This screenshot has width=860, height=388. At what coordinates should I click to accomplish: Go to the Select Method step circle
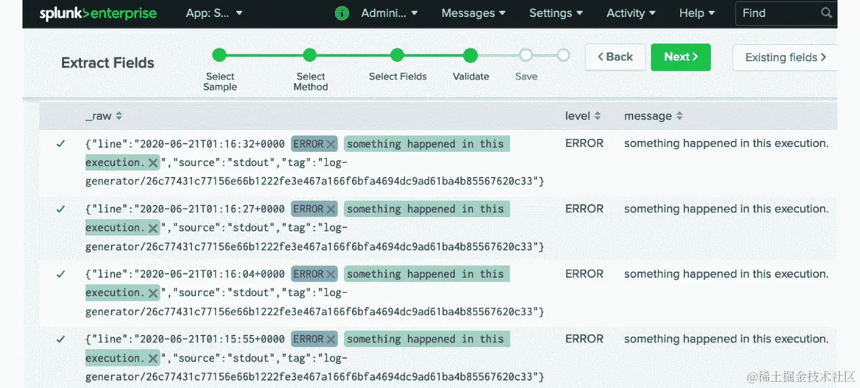tap(310, 55)
